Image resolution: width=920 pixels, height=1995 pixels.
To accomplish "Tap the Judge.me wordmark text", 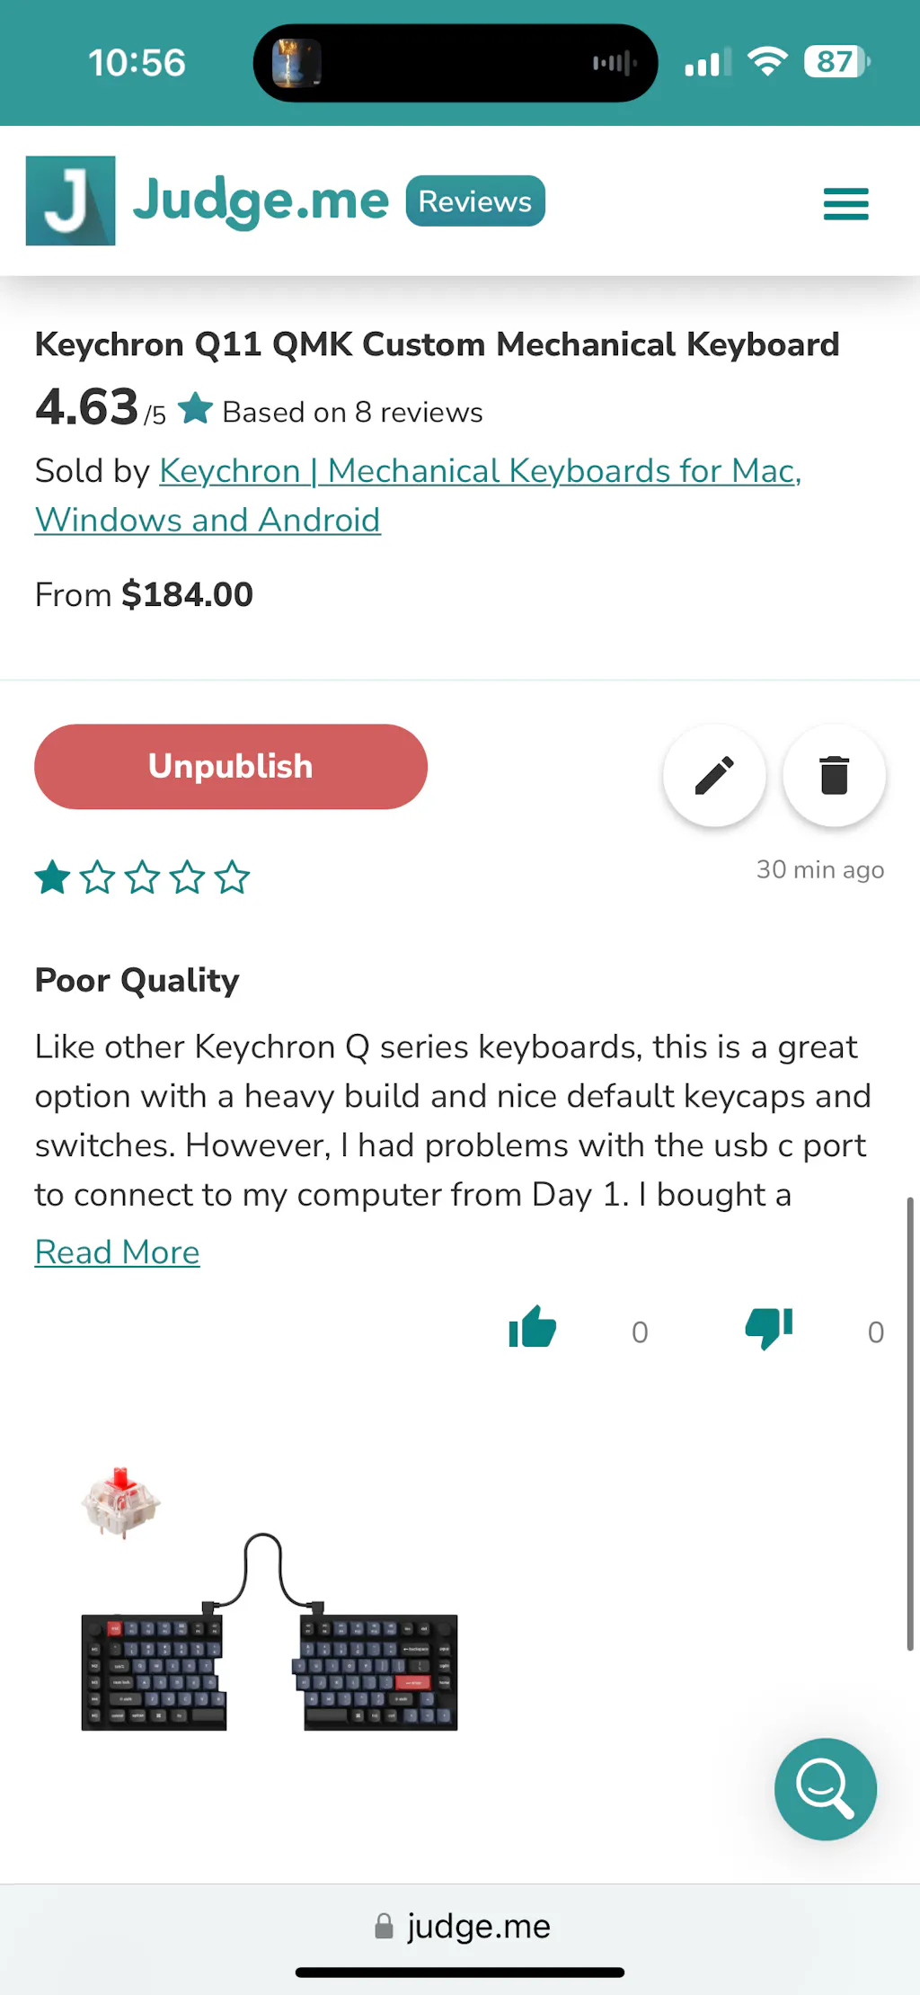I will point(261,200).
